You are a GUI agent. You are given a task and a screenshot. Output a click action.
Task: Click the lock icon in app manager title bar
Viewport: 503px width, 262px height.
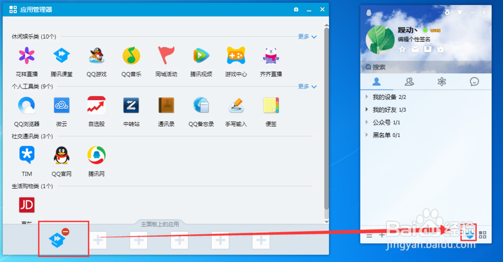(296, 9)
